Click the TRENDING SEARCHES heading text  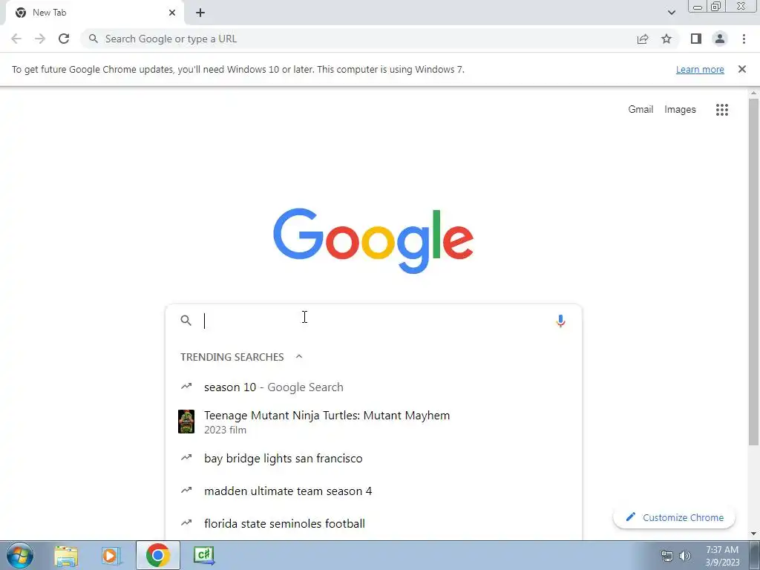click(x=232, y=357)
